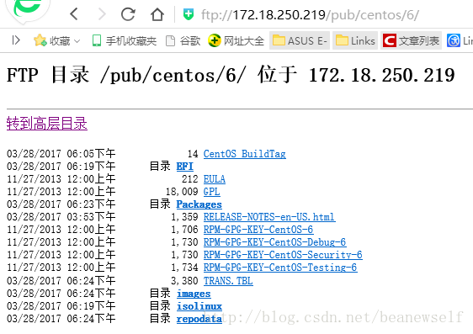Click the ftp address bar
The height and width of the screenshot is (334, 473).
[x=310, y=15]
